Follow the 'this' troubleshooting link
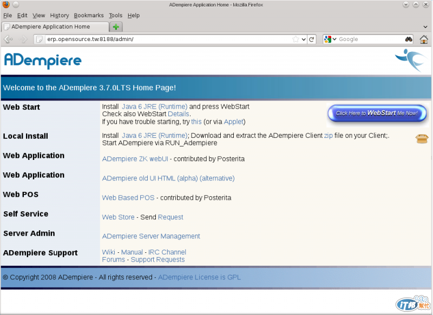Viewport: 433px width, 315px height. point(196,122)
